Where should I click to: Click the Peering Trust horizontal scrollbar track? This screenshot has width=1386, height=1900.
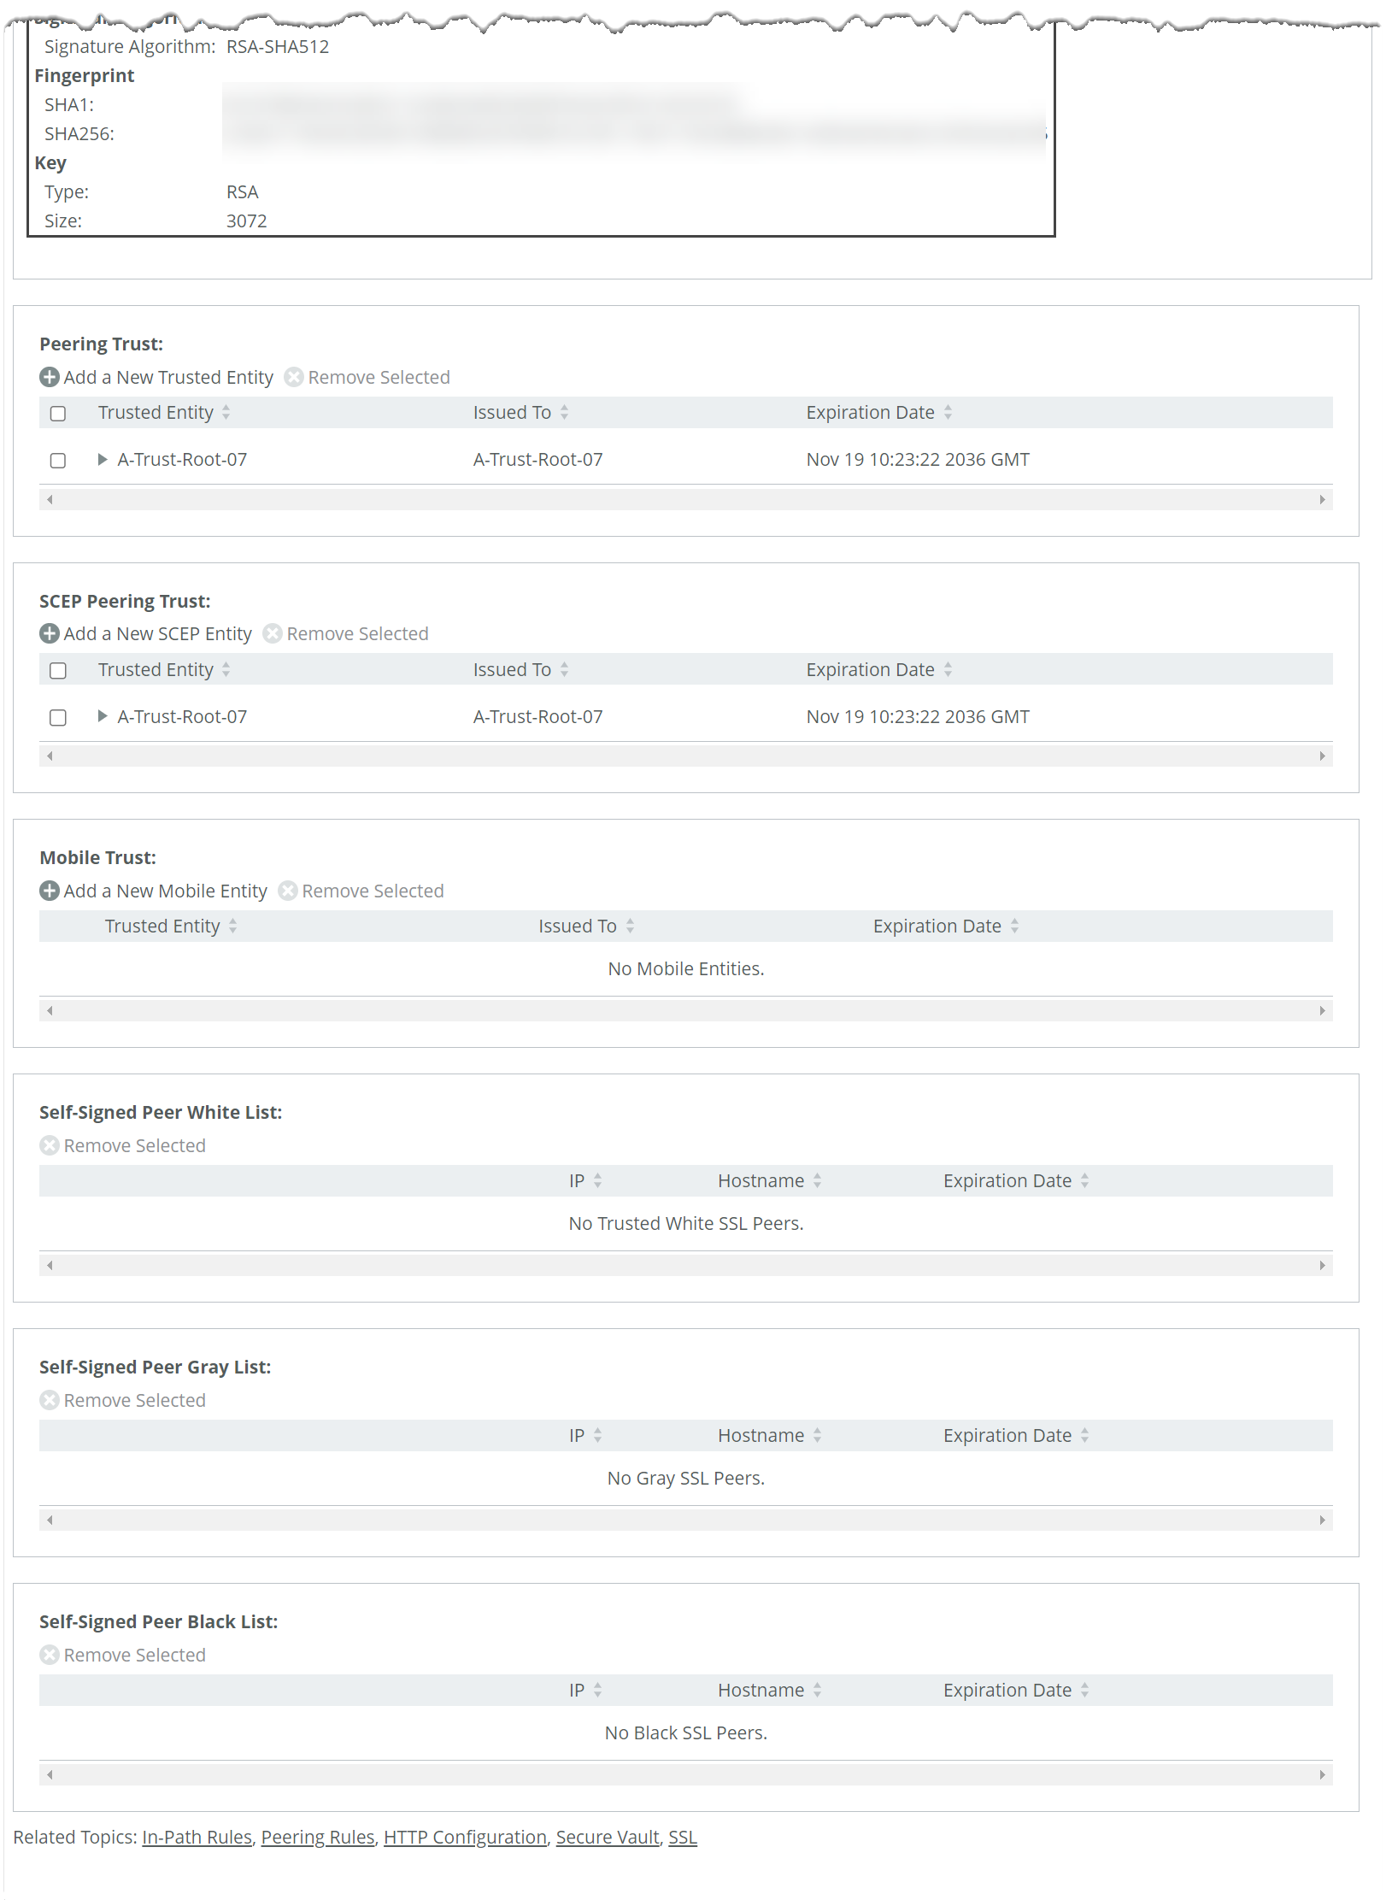[685, 499]
